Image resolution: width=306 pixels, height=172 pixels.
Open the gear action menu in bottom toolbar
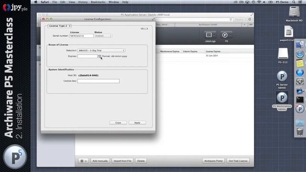click(x=84, y=161)
